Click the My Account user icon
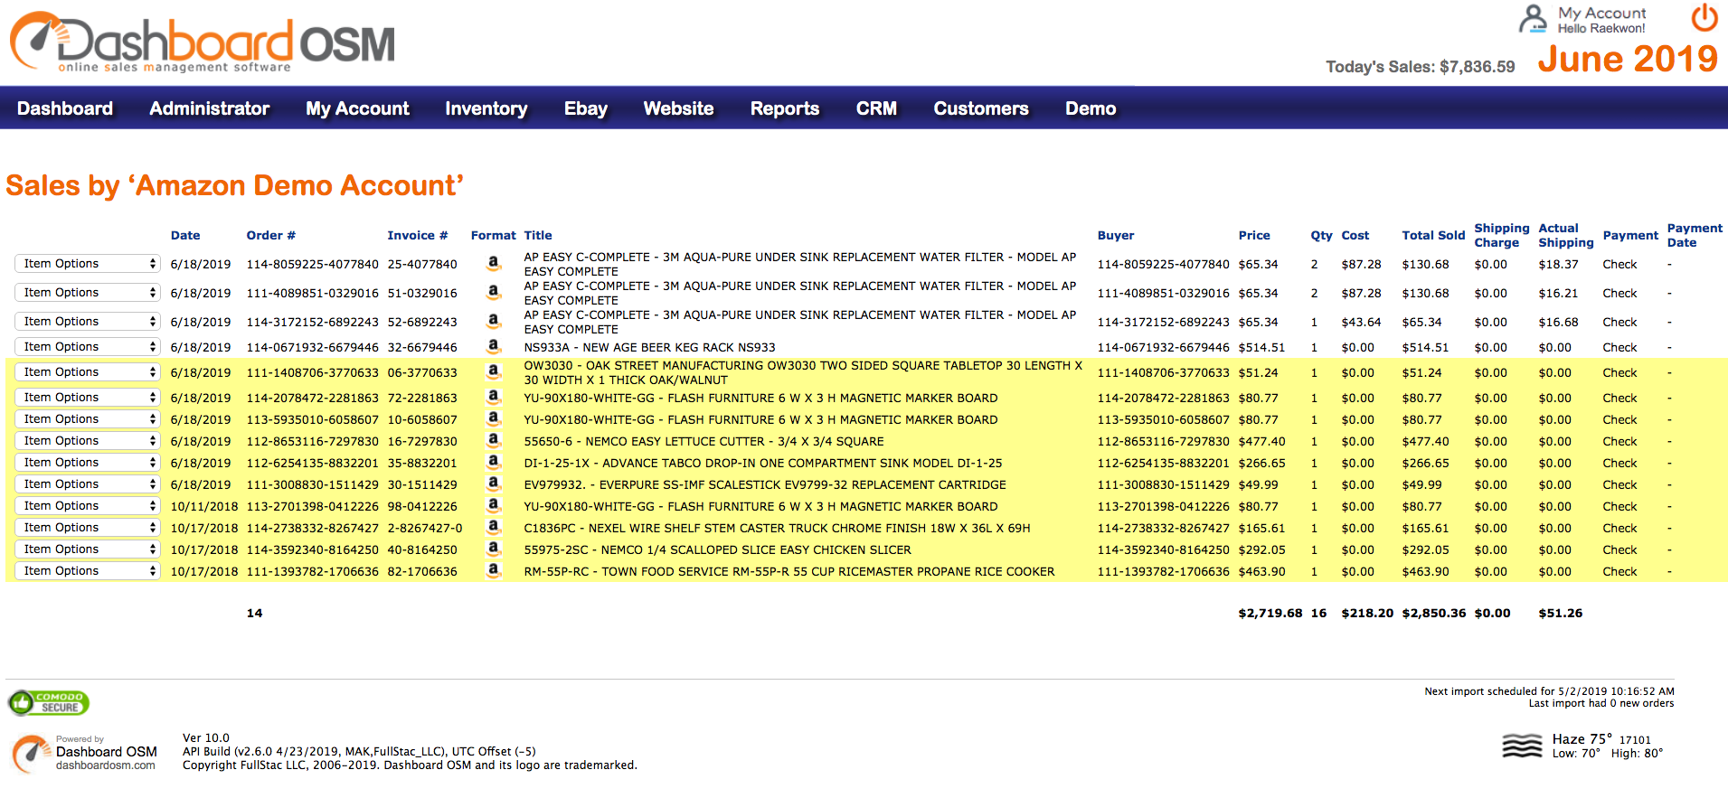The height and width of the screenshot is (798, 1728). pyautogui.click(x=1533, y=19)
